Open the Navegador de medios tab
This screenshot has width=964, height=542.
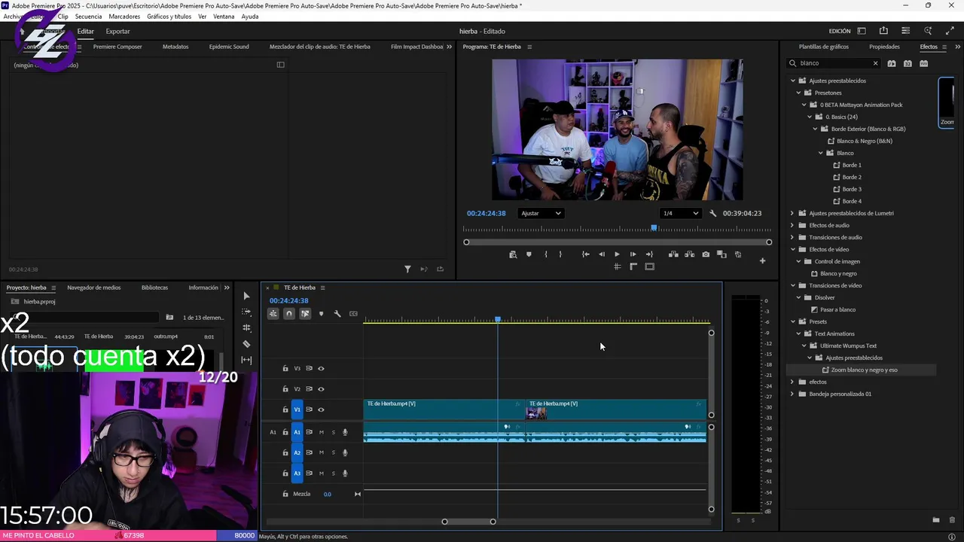pyautogui.click(x=93, y=288)
